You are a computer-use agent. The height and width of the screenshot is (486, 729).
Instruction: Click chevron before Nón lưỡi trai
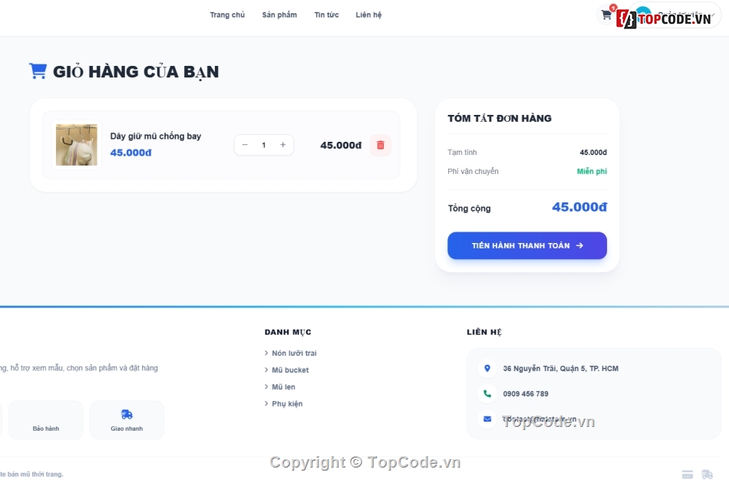coord(266,353)
